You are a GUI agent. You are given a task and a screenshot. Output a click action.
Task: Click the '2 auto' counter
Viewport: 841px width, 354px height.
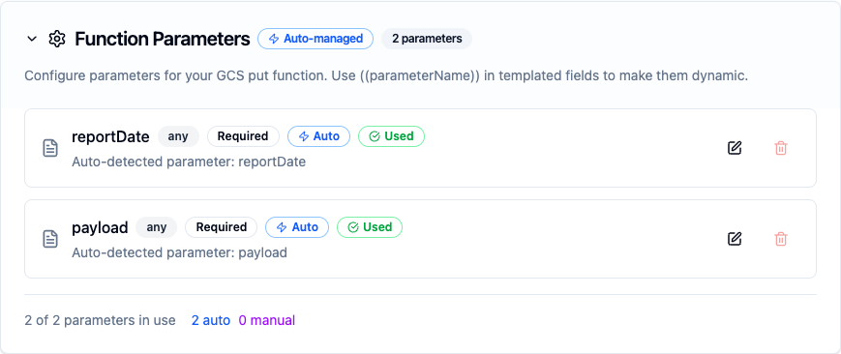coord(211,321)
